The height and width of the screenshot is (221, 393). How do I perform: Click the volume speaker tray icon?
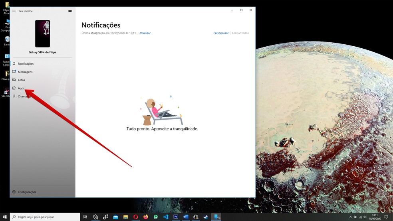pyautogui.click(x=365, y=217)
